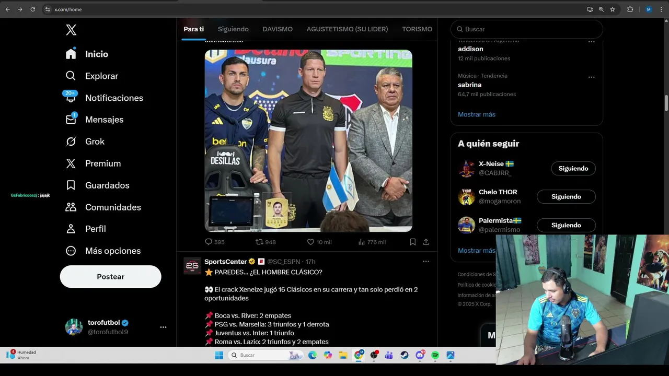Screen dimensions: 669x376
Task: Open options for the addison trend
Action: click(591, 41)
